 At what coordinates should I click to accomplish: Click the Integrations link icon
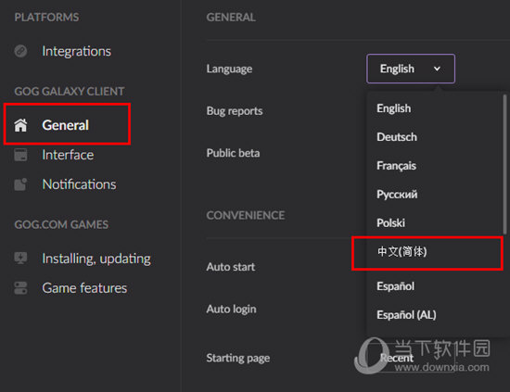(20, 51)
